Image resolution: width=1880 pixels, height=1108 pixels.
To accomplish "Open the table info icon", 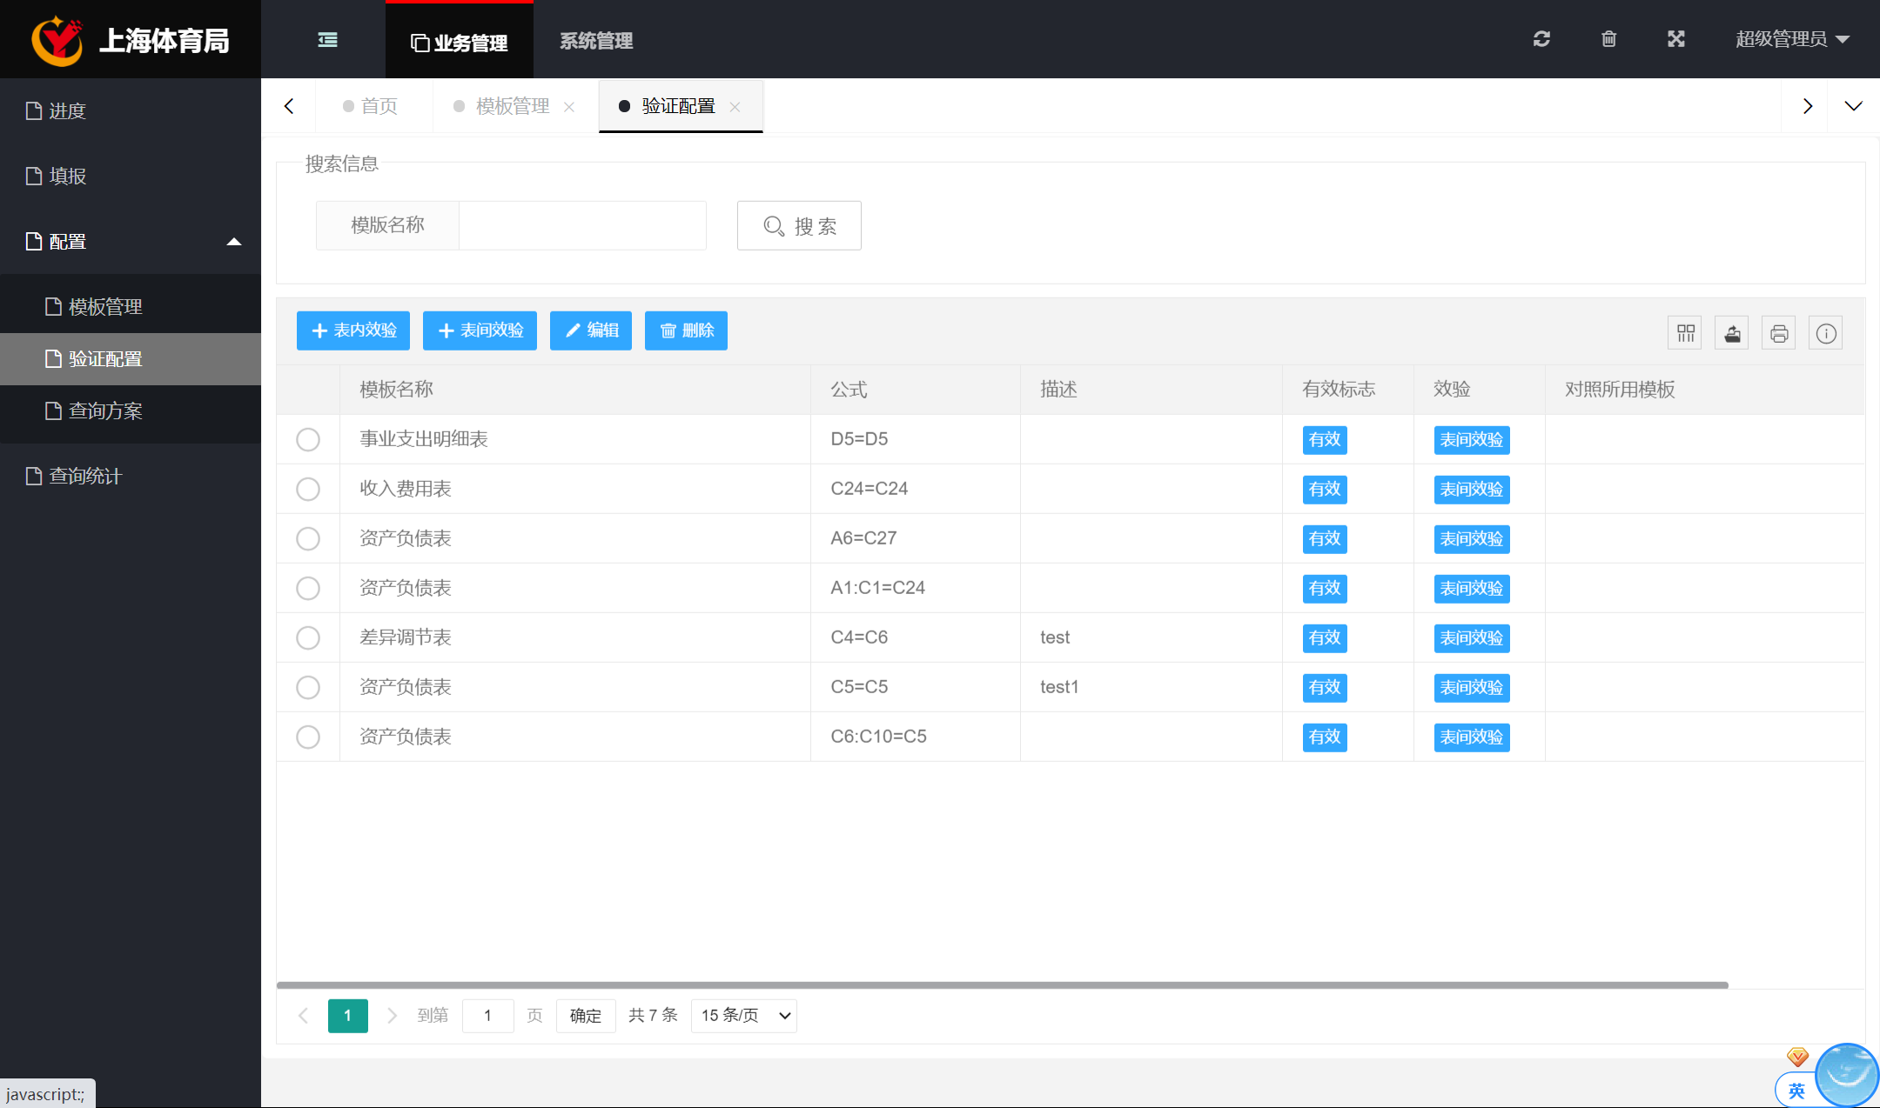I will tap(1826, 333).
